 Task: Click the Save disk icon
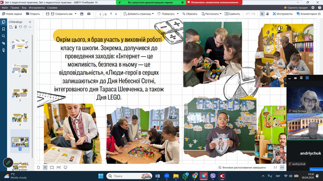tap(48, 14)
